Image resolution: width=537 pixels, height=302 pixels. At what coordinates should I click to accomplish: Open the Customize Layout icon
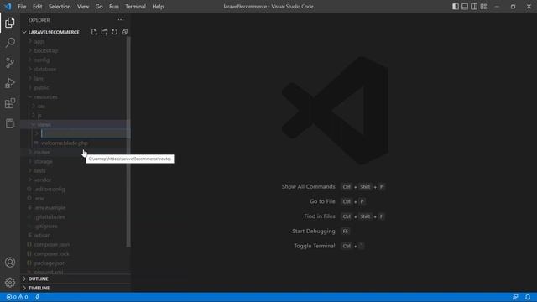tap(483, 7)
